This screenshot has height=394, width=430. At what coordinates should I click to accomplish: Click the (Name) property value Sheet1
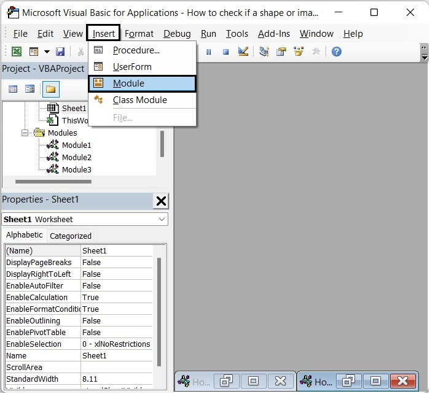(x=117, y=251)
